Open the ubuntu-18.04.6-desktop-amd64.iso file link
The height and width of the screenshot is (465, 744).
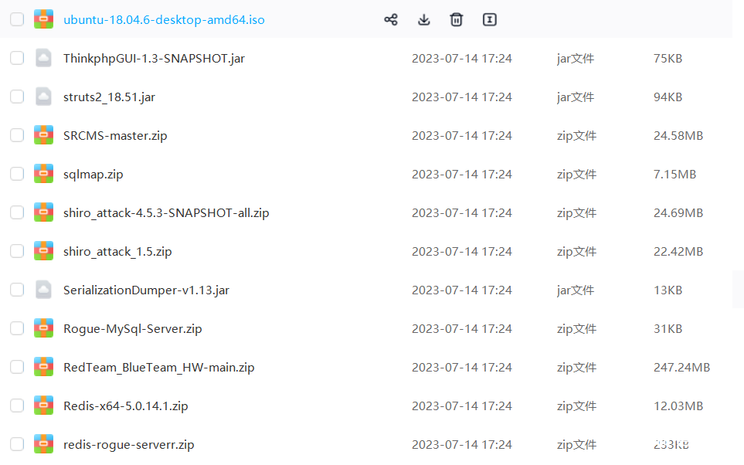pos(164,20)
